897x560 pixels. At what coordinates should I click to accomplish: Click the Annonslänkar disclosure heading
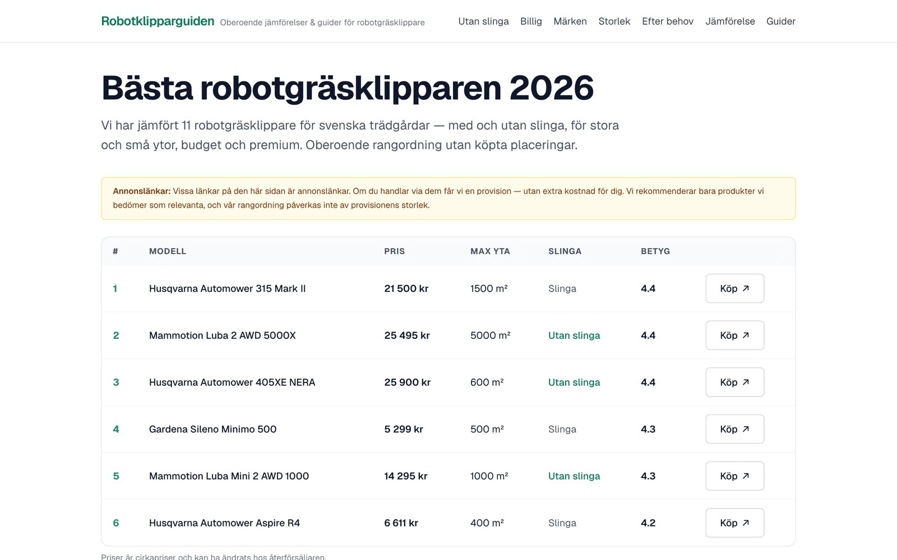pyautogui.click(x=141, y=191)
